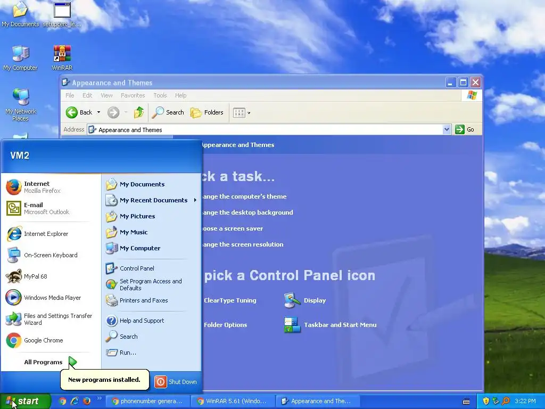Click the security shield tray icon
This screenshot has height=409, width=545.
(486, 401)
